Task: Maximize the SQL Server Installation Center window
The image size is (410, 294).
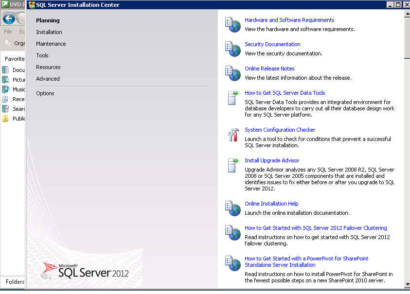Action: point(398,5)
